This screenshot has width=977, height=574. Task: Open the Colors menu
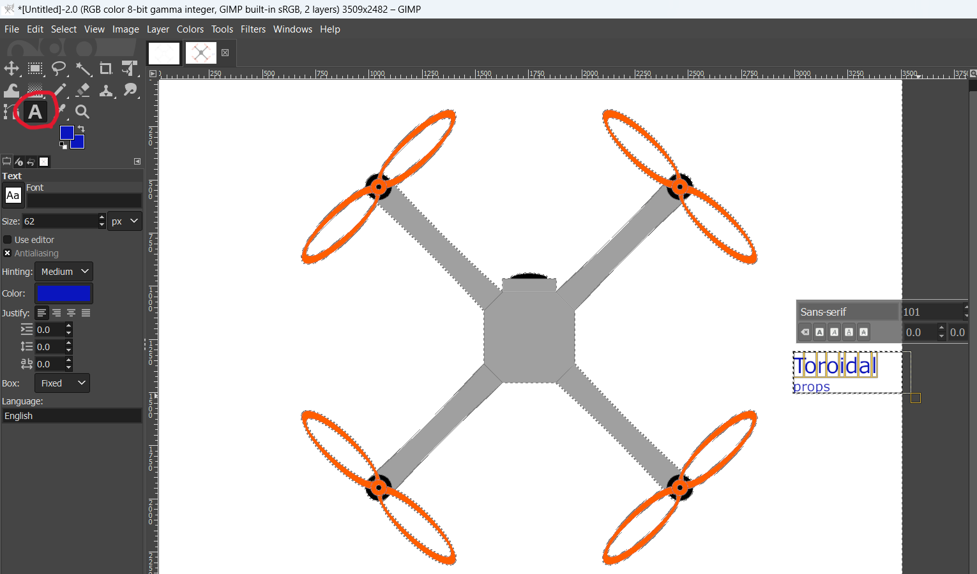(190, 29)
